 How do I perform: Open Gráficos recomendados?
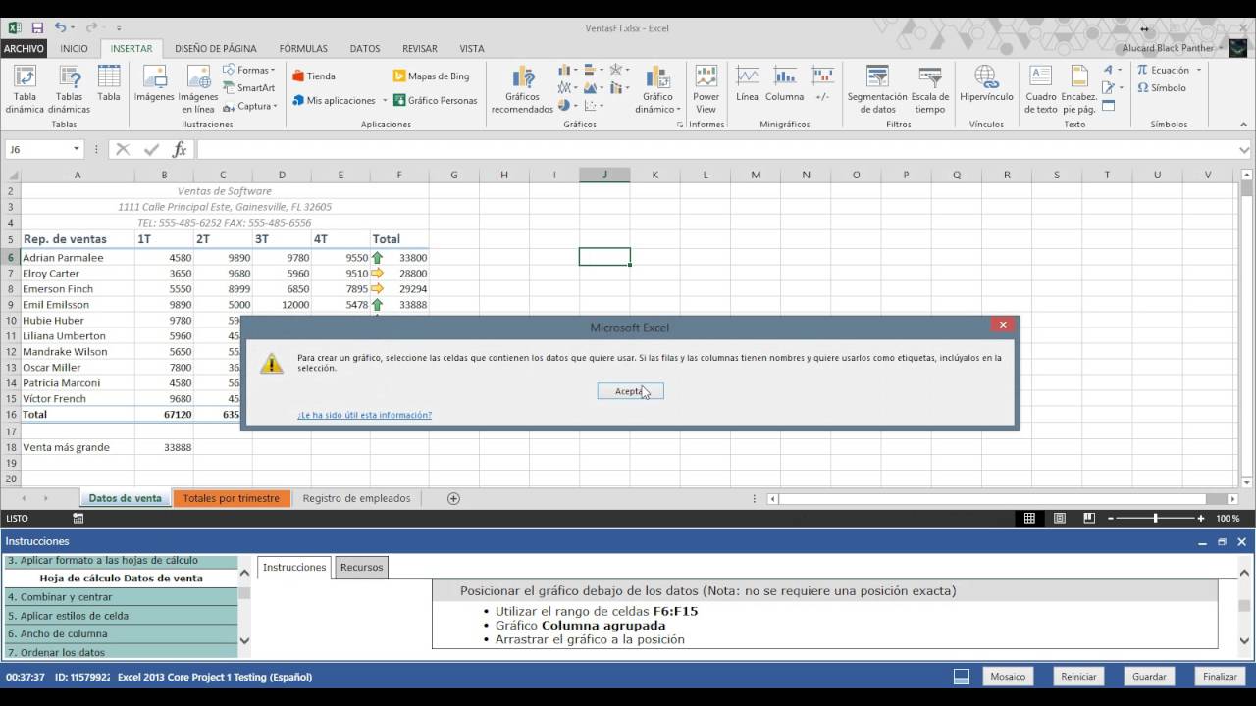coord(522,89)
